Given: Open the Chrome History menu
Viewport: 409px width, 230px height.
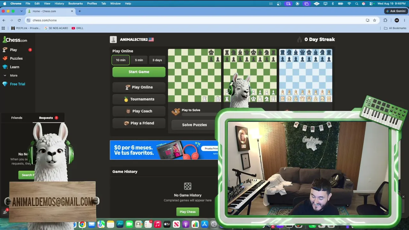Looking at the screenshot, I should pyautogui.click(x=59, y=4).
